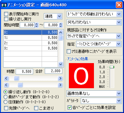This screenshot has width=124, height=113.
Task: Click the title bar animation app icon
Action: [4, 5]
